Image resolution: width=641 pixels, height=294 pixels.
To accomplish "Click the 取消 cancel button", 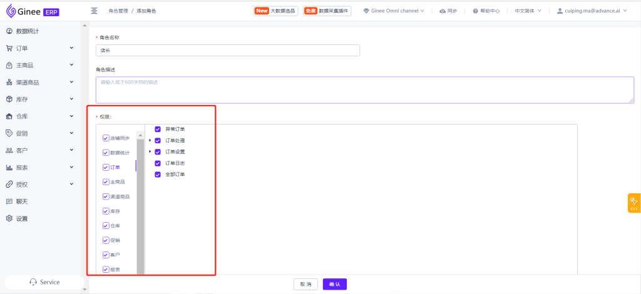I will click(x=305, y=284).
